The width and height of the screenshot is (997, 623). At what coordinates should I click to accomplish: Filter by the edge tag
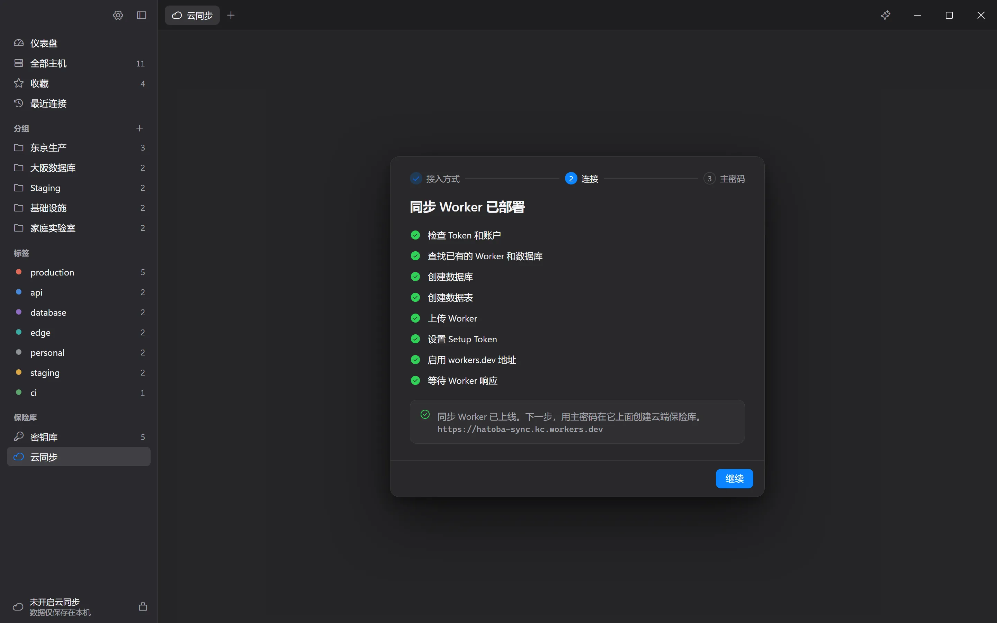[x=79, y=332]
